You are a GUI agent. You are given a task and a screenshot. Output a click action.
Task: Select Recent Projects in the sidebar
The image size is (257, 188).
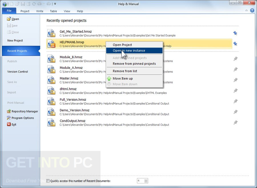click(x=21, y=51)
